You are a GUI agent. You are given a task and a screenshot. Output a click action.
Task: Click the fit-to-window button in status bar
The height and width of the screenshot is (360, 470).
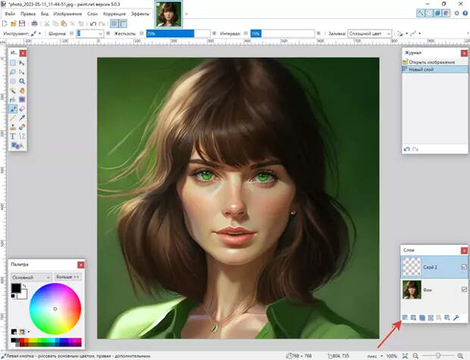405,355
